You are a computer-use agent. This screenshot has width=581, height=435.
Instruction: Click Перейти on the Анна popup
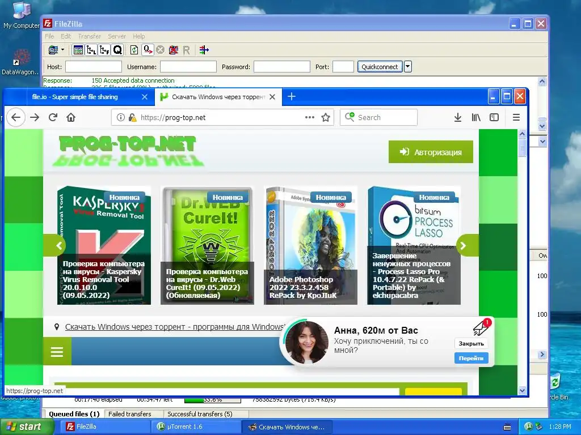tap(471, 358)
